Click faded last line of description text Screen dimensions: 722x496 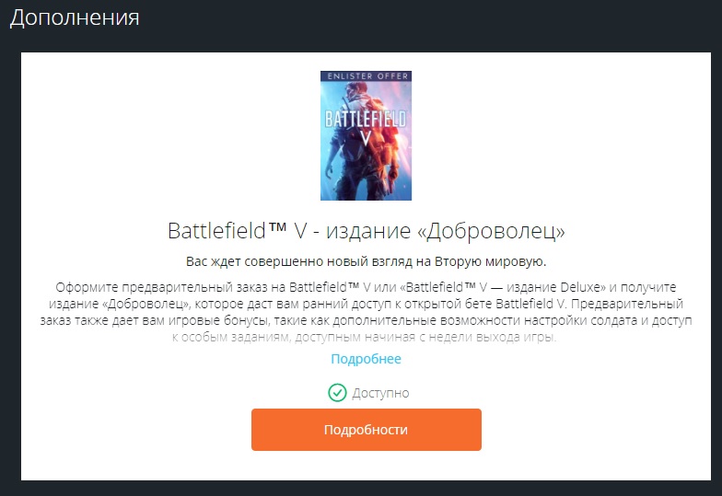[365, 337]
